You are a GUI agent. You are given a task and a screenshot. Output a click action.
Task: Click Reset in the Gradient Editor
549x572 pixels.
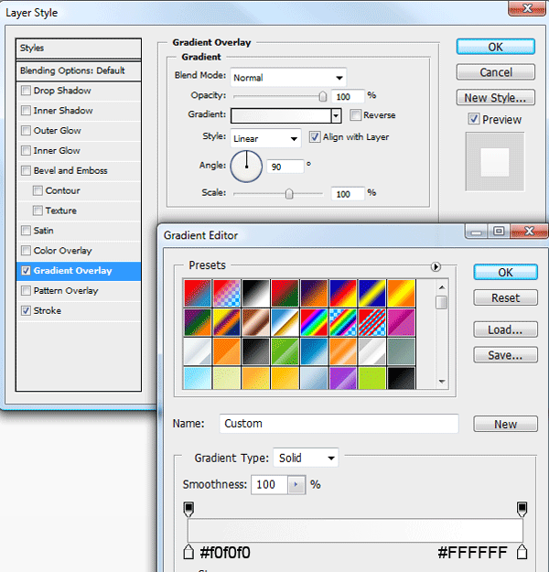click(505, 297)
